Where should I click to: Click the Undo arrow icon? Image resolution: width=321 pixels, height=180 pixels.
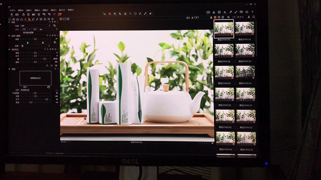[49, 14]
